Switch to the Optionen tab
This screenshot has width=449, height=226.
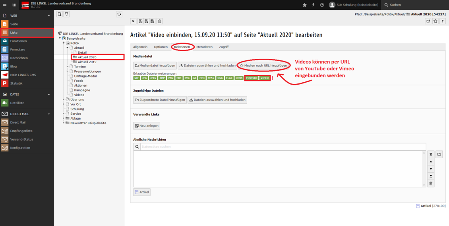[x=161, y=47]
